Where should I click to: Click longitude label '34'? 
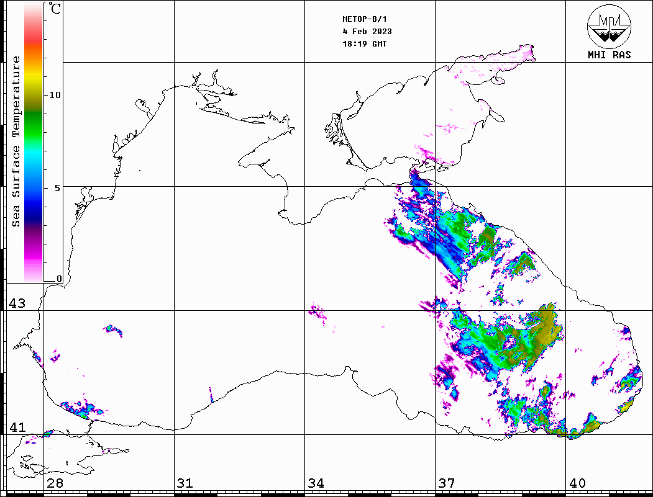[316, 483]
